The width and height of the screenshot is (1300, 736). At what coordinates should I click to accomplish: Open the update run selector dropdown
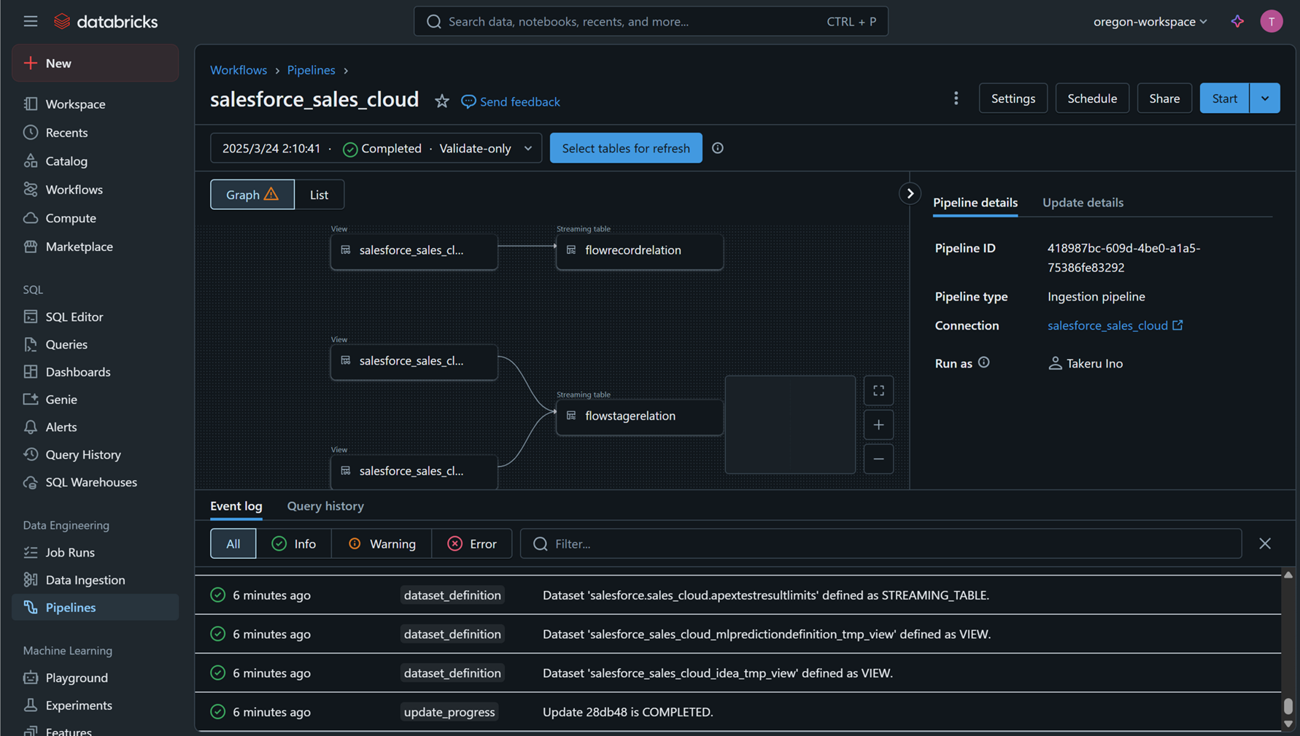(376, 148)
